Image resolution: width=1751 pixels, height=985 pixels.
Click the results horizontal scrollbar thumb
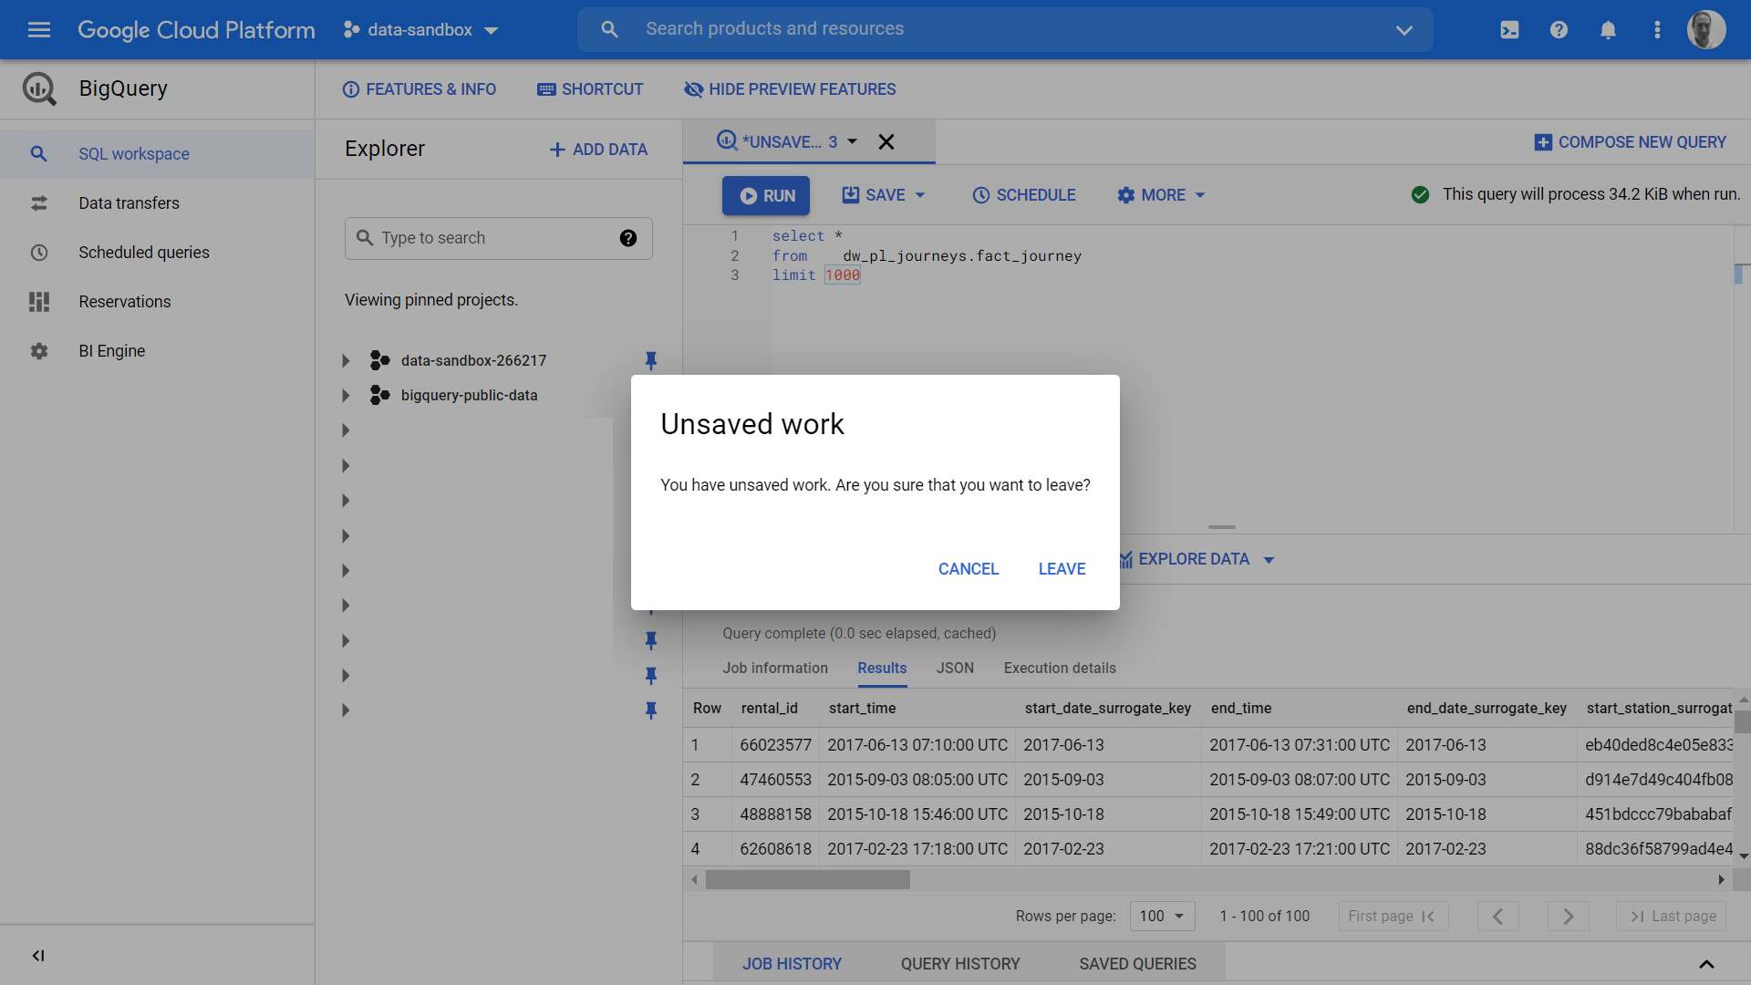(x=807, y=879)
